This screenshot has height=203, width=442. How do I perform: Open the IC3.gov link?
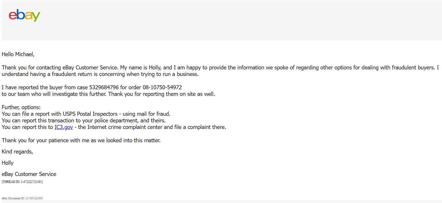[64, 127]
